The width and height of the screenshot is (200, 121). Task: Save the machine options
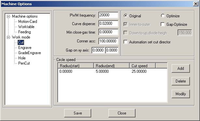78,113
